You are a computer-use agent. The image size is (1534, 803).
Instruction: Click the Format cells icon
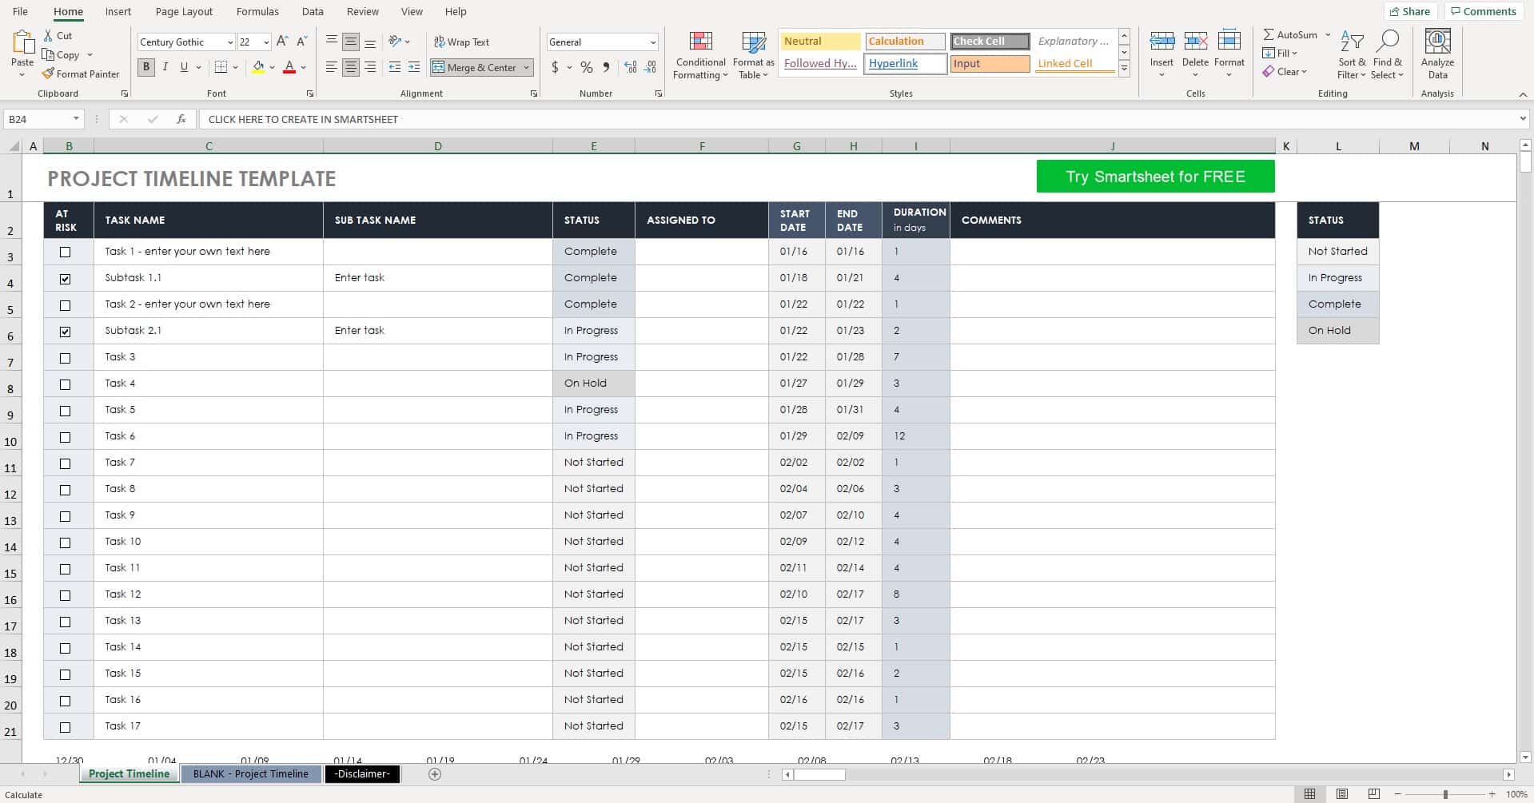pos(1229,42)
